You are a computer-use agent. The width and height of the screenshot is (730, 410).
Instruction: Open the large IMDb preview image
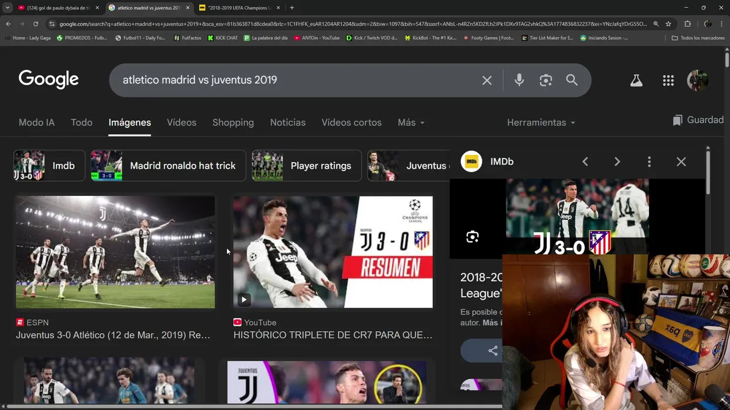click(x=577, y=216)
